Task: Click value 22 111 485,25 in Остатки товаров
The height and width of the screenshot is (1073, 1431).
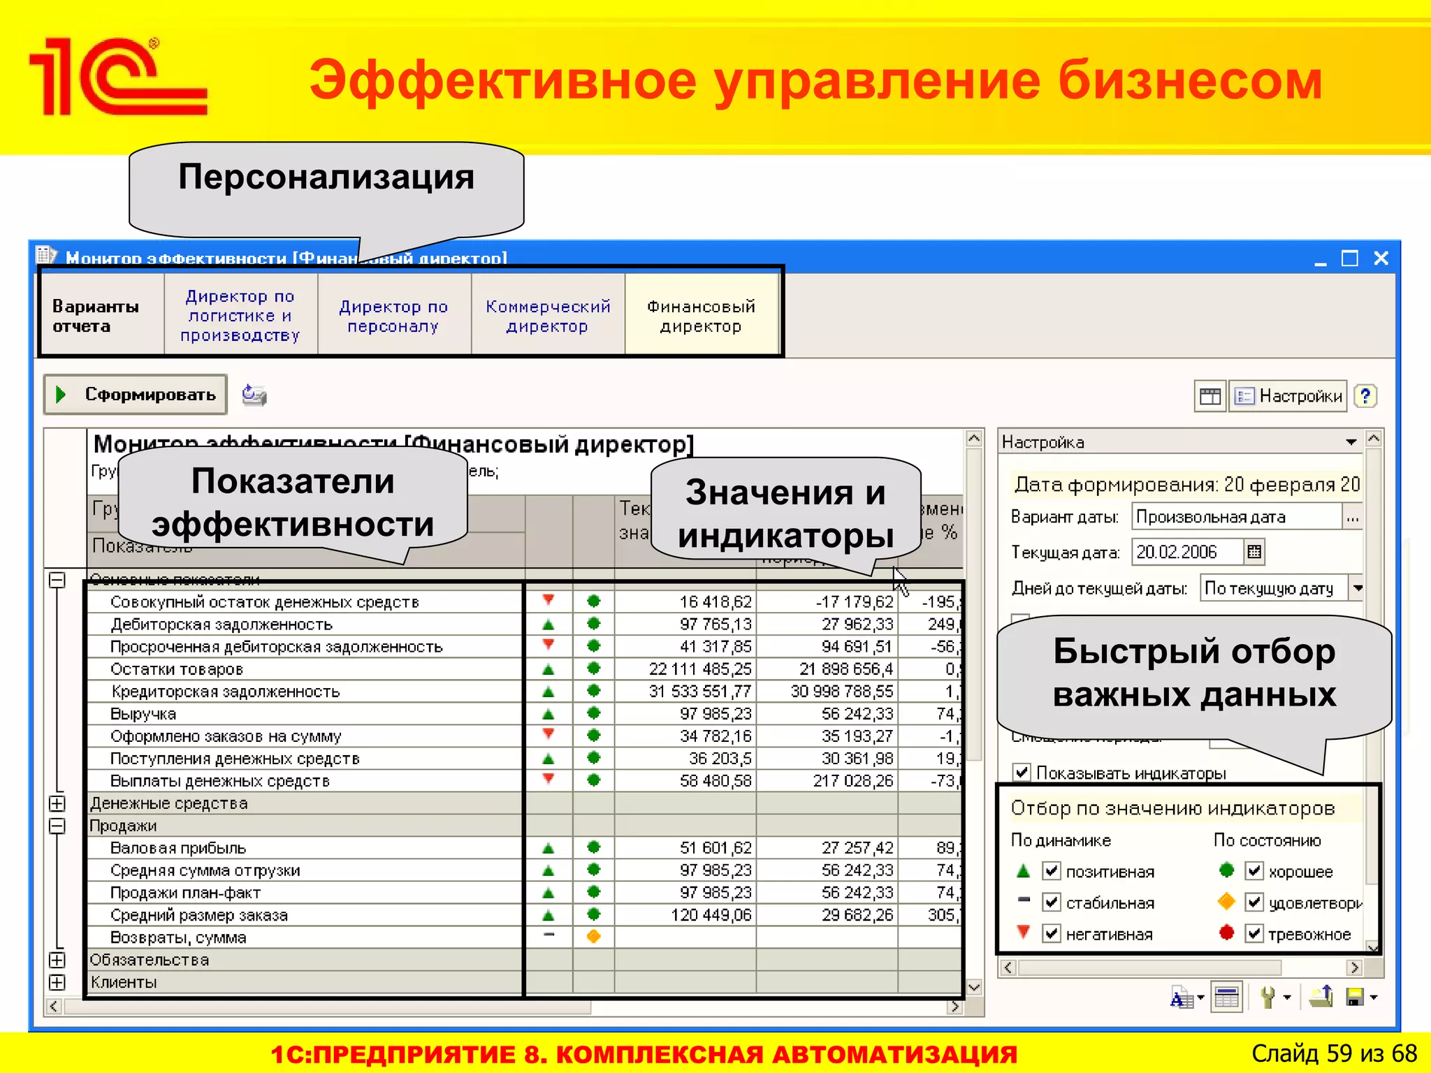Action: pyautogui.click(x=700, y=669)
